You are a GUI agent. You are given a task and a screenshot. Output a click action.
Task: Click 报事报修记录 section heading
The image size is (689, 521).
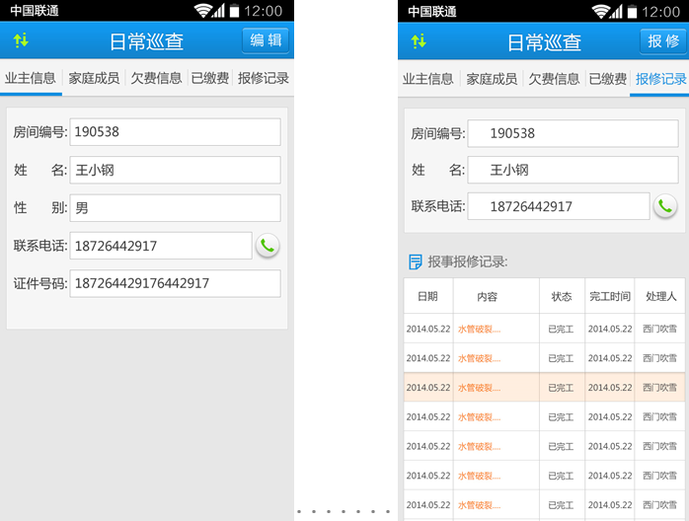point(468,261)
